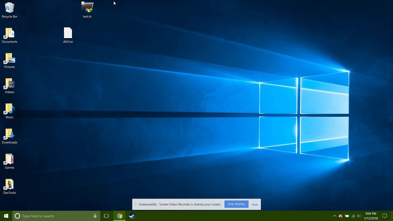Select the Games folder shortcut

click(x=10, y=161)
